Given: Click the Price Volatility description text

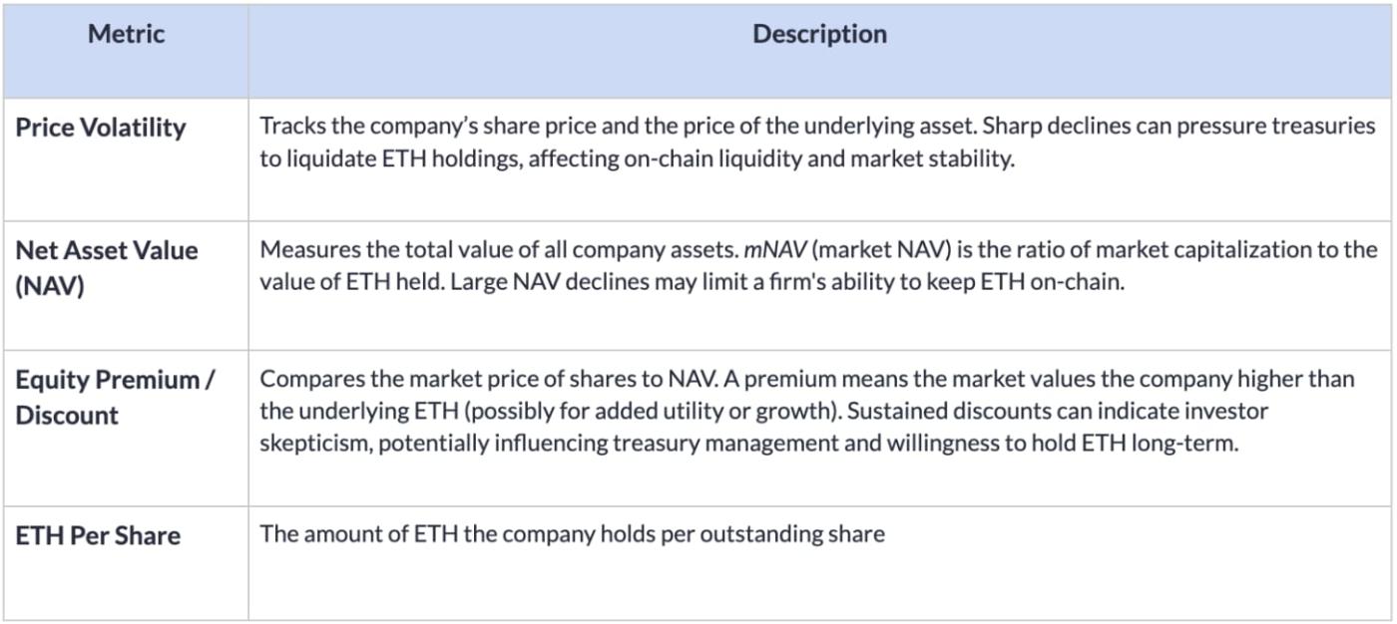Looking at the screenshot, I should pyautogui.click(x=817, y=143).
